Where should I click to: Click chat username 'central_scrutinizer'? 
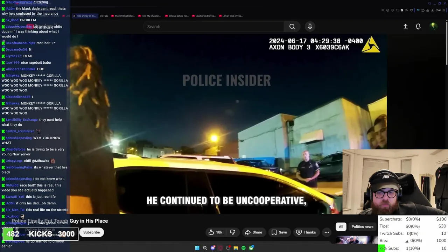tap(20, 131)
